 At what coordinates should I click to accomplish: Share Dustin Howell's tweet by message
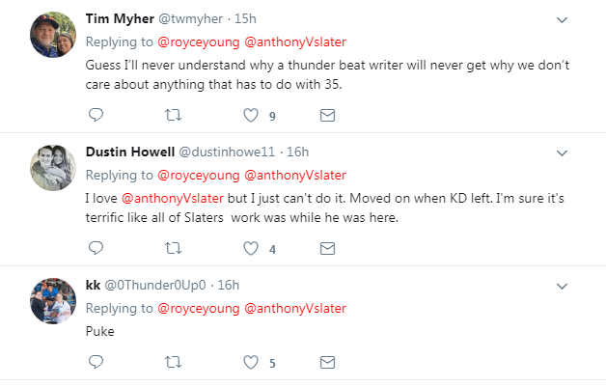coord(327,248)
